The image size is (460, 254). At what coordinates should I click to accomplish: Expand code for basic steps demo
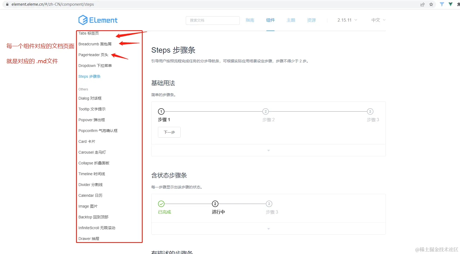(269, 150)
